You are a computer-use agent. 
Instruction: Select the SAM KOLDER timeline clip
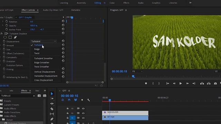click(125, 113)
